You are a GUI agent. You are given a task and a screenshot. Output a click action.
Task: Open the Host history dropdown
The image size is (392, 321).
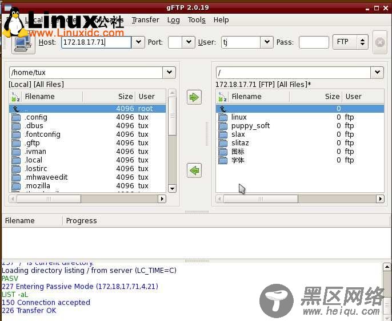(x=138, y=42)
